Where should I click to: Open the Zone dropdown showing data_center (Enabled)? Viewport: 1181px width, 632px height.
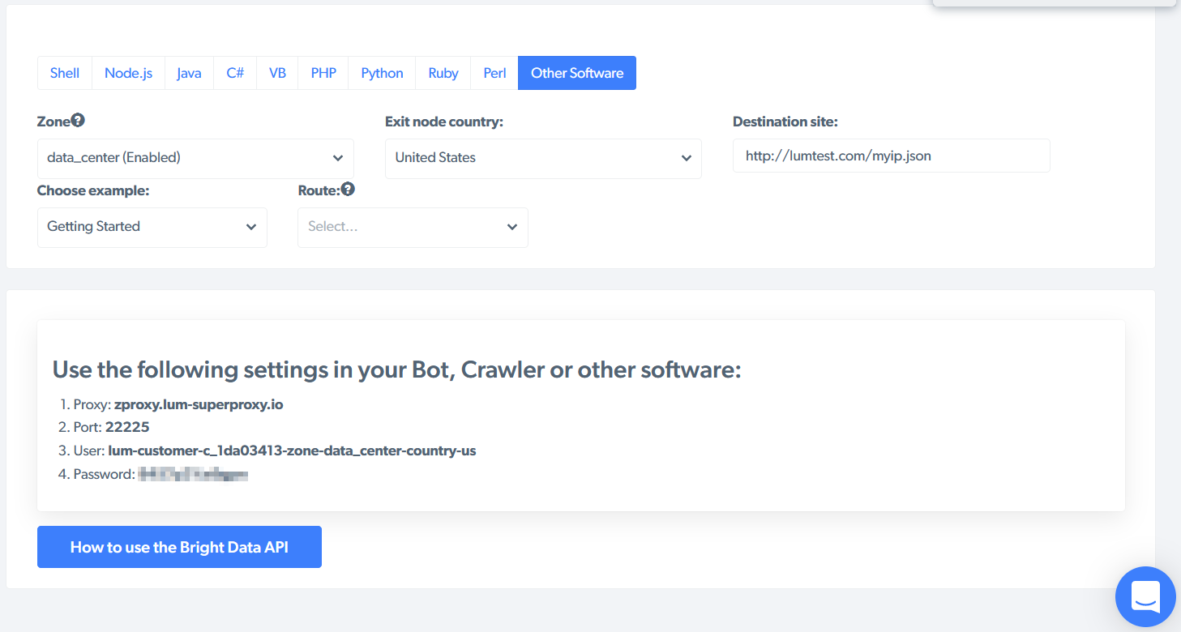[195, 158]
